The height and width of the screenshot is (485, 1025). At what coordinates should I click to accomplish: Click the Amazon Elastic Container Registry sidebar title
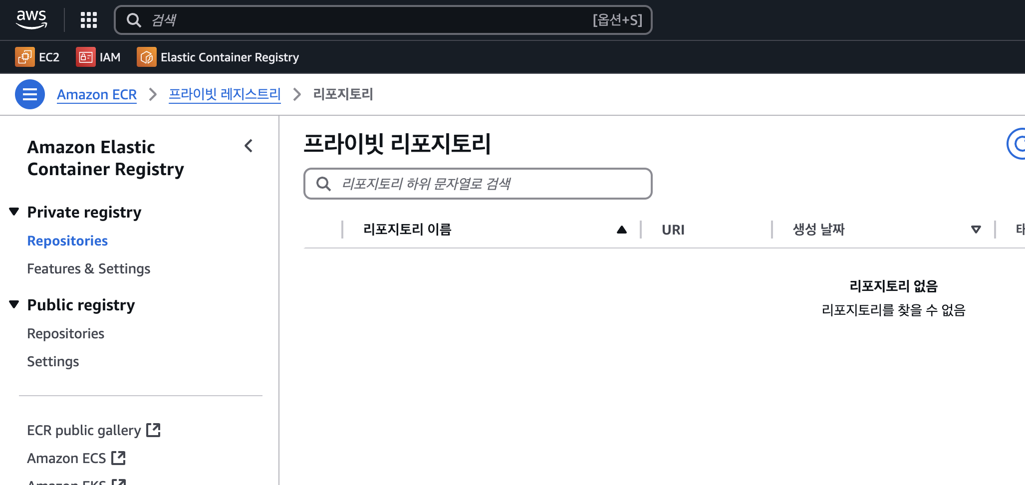pos(106,158)
